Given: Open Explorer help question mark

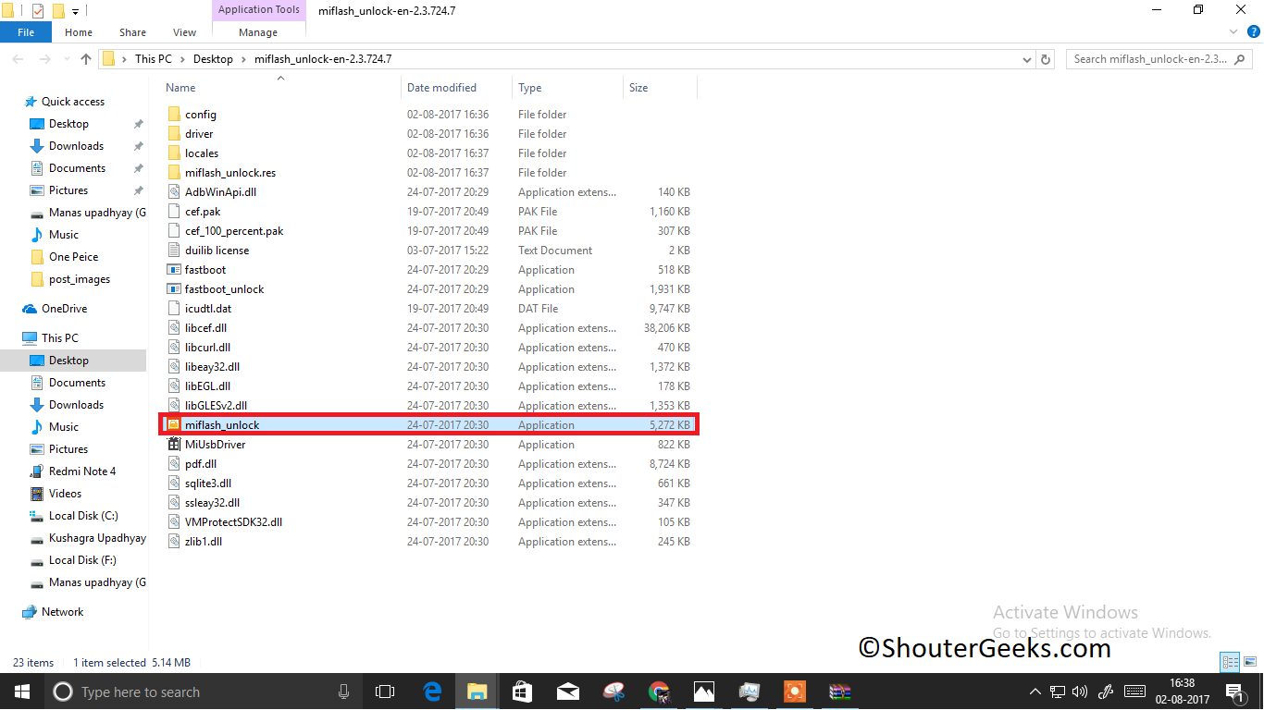Looking at the screenshot, I should (1252, 32).
